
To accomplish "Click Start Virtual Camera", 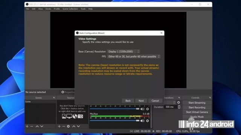I will pyautogui.click(x=197, y=112).
